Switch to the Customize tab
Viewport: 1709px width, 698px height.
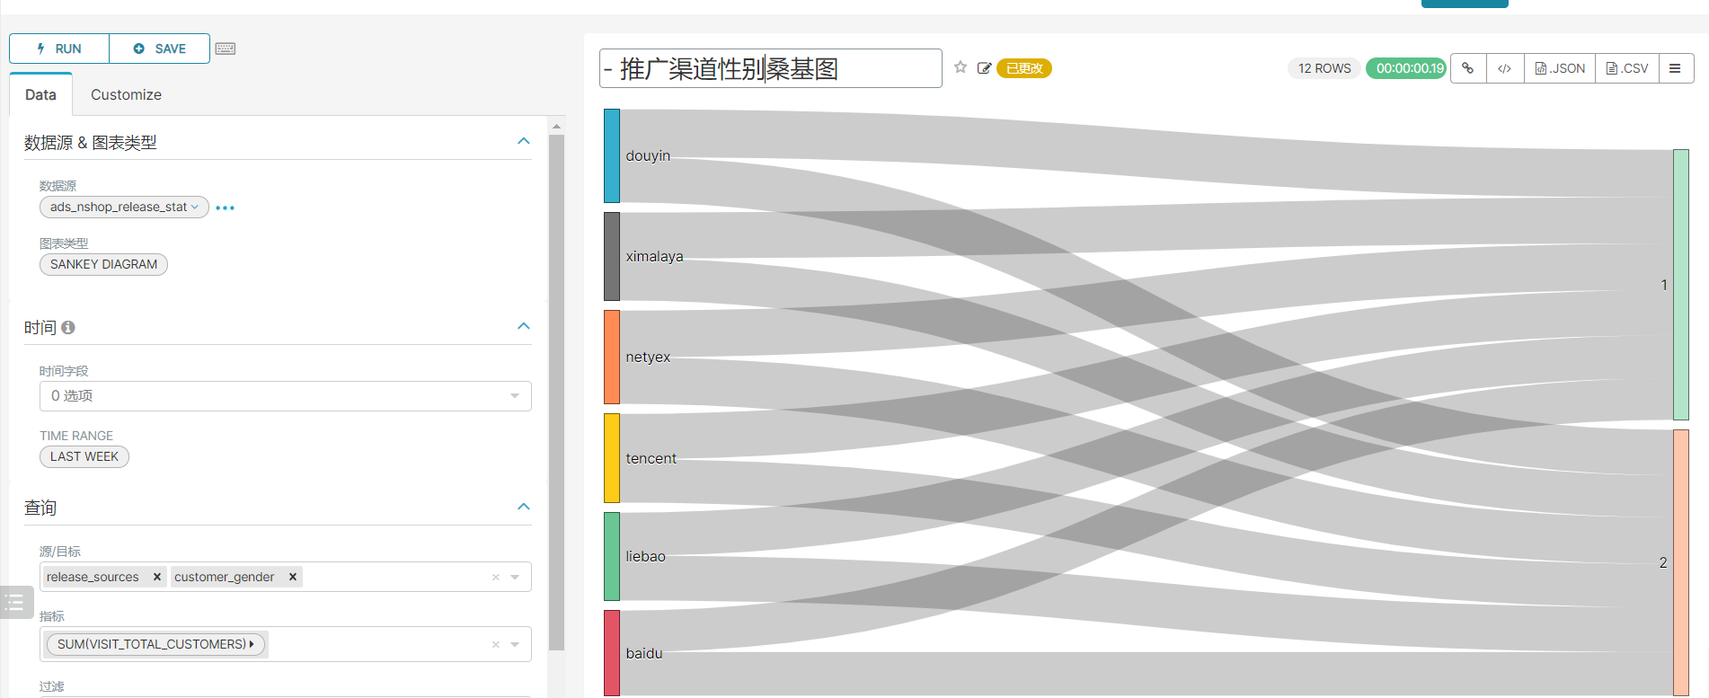coord(126,94)
